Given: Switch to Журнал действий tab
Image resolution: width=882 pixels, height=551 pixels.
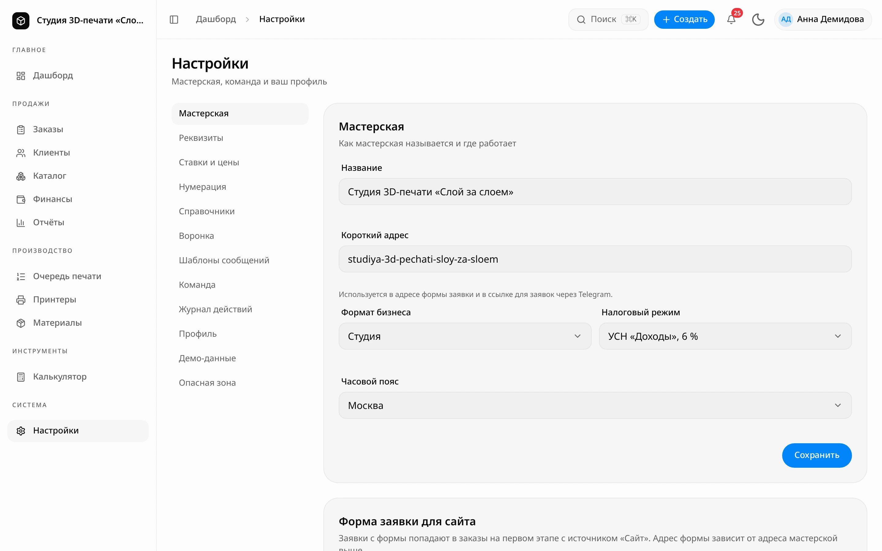Looking at the screenshot, I should coord(240,309).
